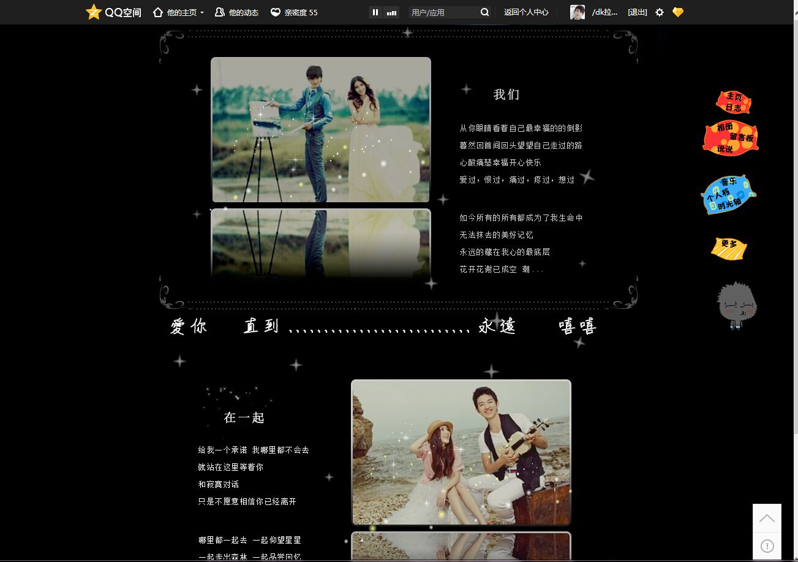
Task: Open the couple painting photo thumbnail
Action: pos(321,130)
